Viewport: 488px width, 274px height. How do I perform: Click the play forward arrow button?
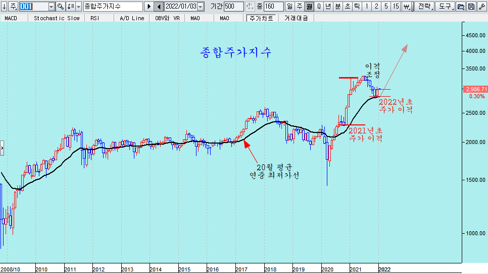[149, 7]
